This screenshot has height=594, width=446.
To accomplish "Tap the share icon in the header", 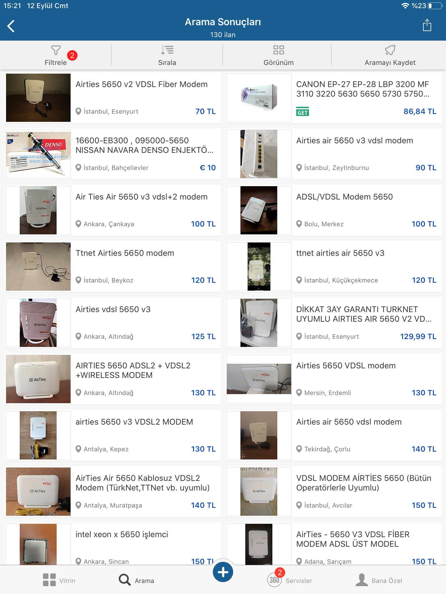I will tap(427, 25).
